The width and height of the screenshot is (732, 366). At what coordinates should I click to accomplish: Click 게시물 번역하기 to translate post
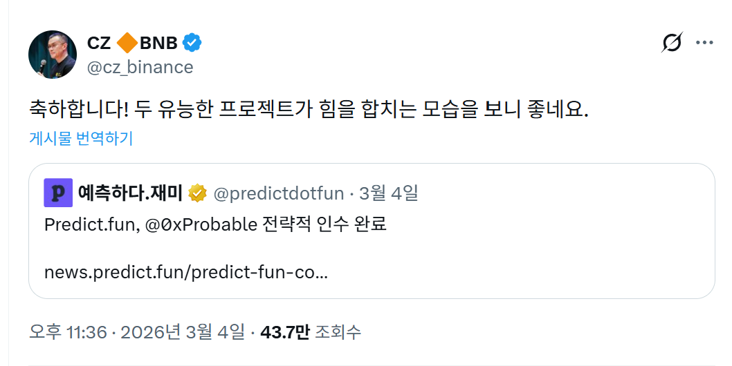[81, 138]
